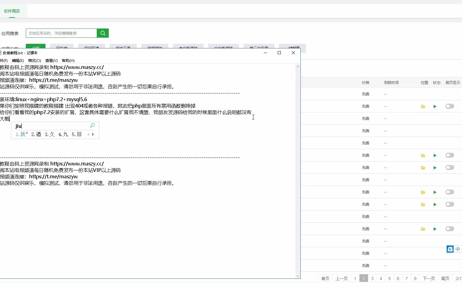Switch to the 系统工具 category tab
Viewport: 462px width, 288px height.
pos(123,47)
